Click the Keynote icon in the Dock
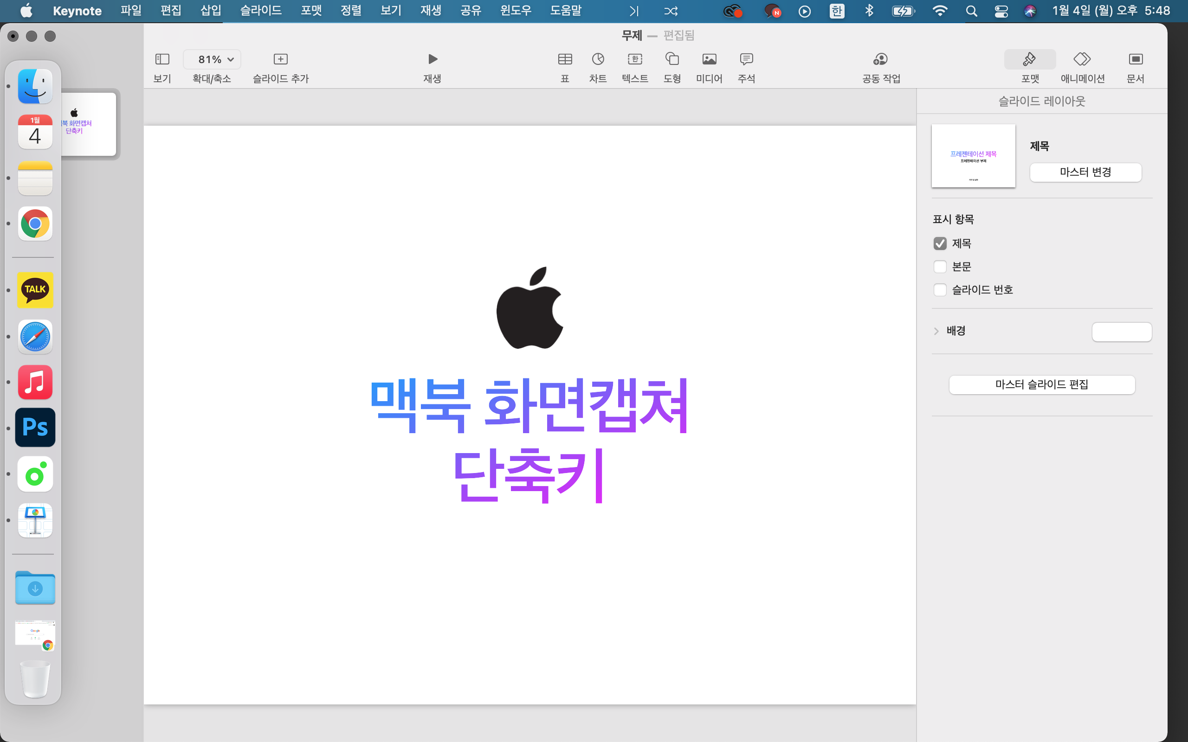 click(x=35, y=520)
